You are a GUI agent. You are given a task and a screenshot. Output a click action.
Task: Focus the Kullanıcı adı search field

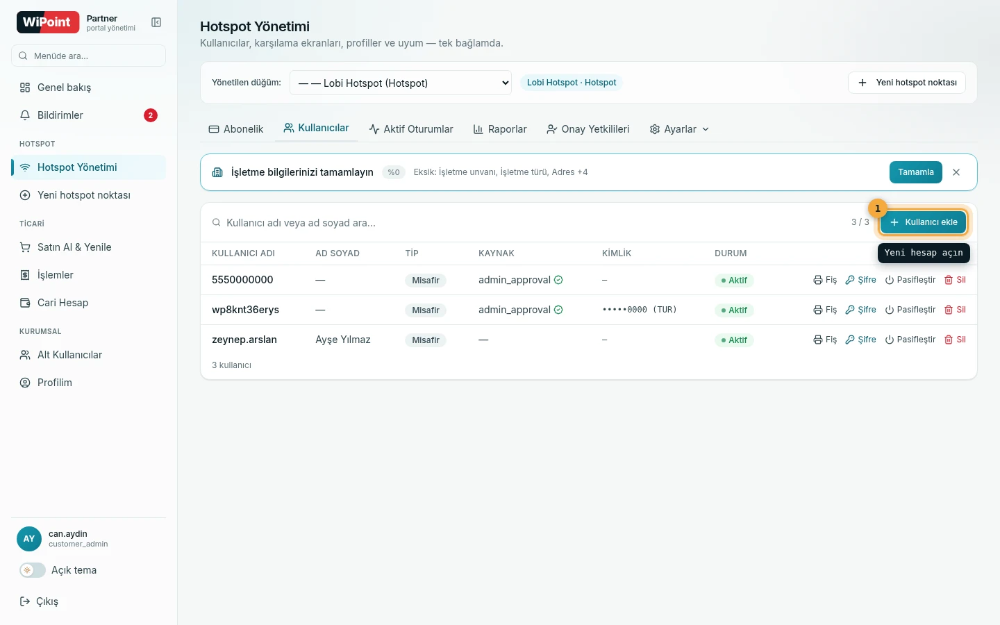point(528,223)
